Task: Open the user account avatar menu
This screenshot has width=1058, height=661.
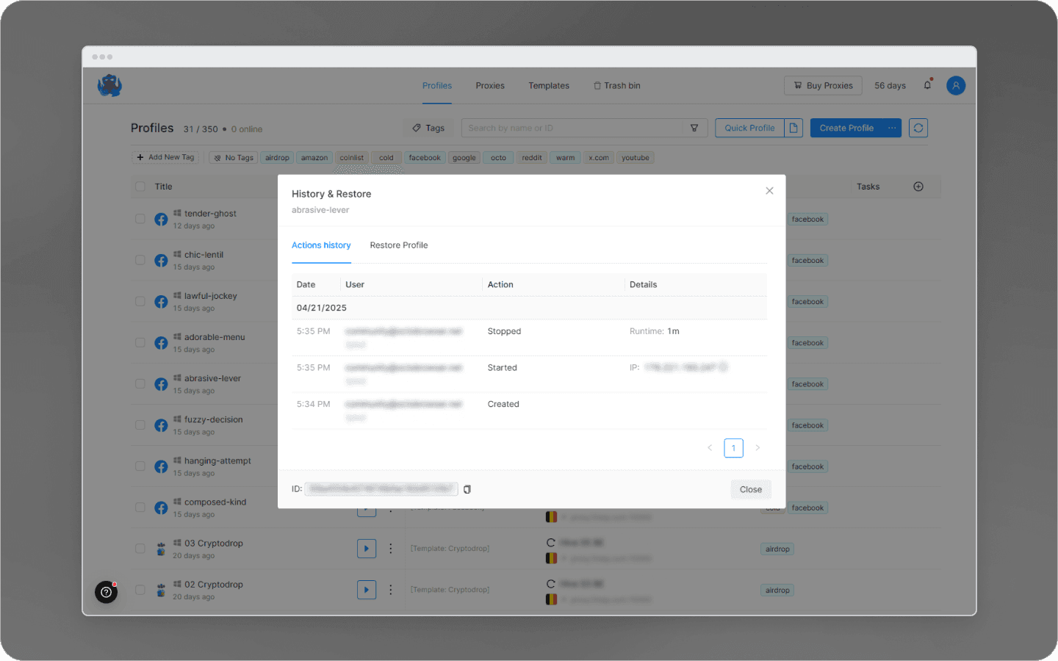Action: 956,86
